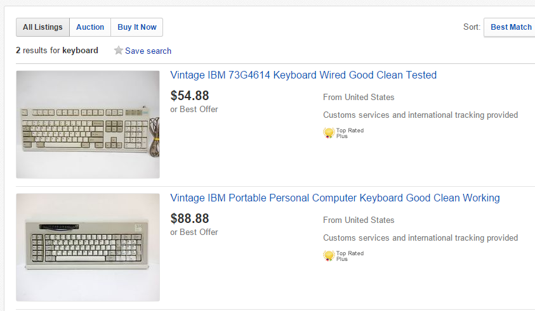Click the IBM 73G4614 keyboard thumbnail image
Image resolution: width=535 pixels, height=311 pixels.
[88, 124]
